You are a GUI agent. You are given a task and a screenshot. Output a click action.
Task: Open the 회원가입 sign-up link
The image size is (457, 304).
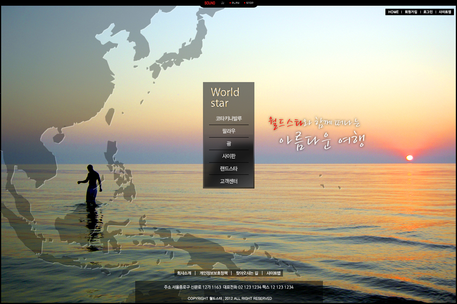[x=411, y=12]
